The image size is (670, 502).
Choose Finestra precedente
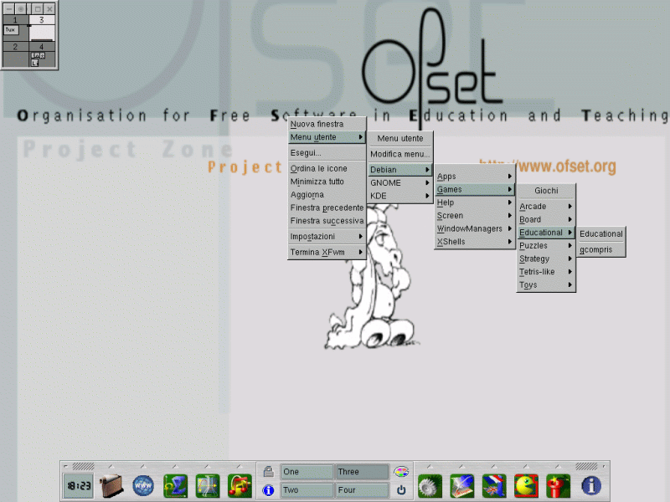327,207
